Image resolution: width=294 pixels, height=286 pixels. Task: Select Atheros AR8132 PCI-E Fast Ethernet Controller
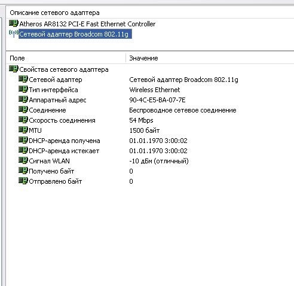pyautogui.click(x=87, y=24)
